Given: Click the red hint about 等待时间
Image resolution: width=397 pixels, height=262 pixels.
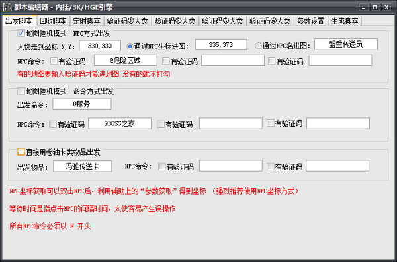Looking at the screenshot, I should tap(93, 209).
